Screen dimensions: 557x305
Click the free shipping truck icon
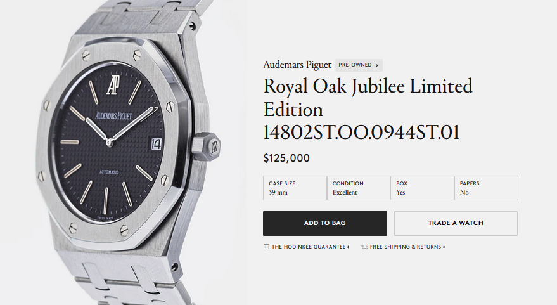pos(364,247)
